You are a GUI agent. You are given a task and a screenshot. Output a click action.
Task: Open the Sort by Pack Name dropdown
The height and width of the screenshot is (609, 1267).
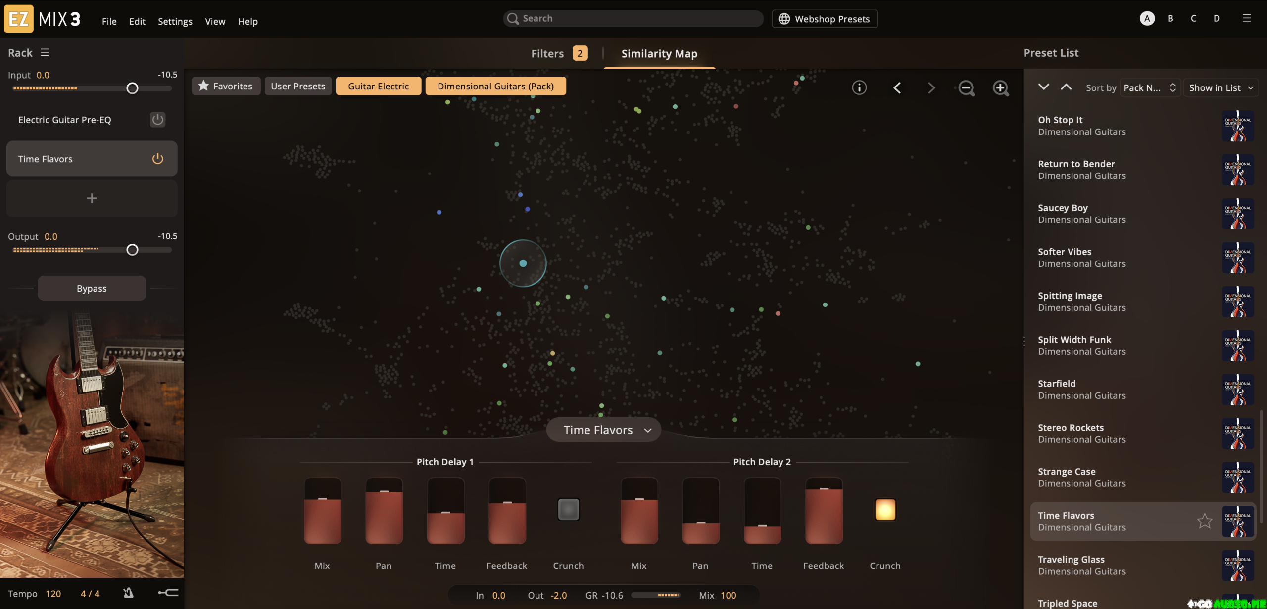1150,87
